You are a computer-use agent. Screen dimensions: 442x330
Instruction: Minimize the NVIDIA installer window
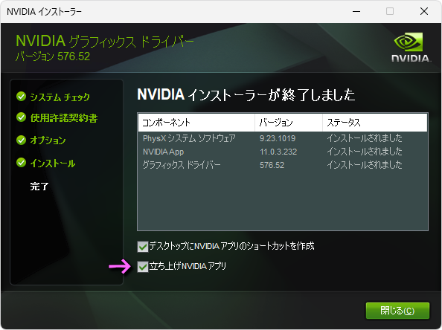point(356,12)
